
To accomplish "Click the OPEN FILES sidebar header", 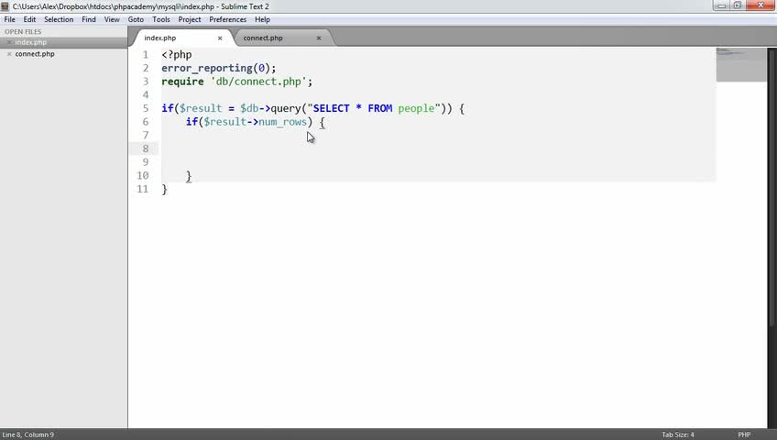I will [23, 31].
